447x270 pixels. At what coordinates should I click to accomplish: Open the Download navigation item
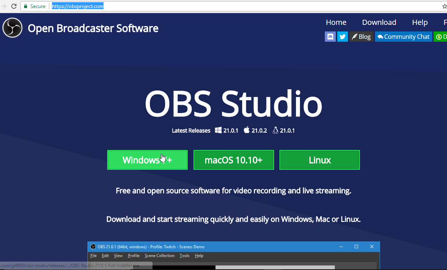coord(379,22)
